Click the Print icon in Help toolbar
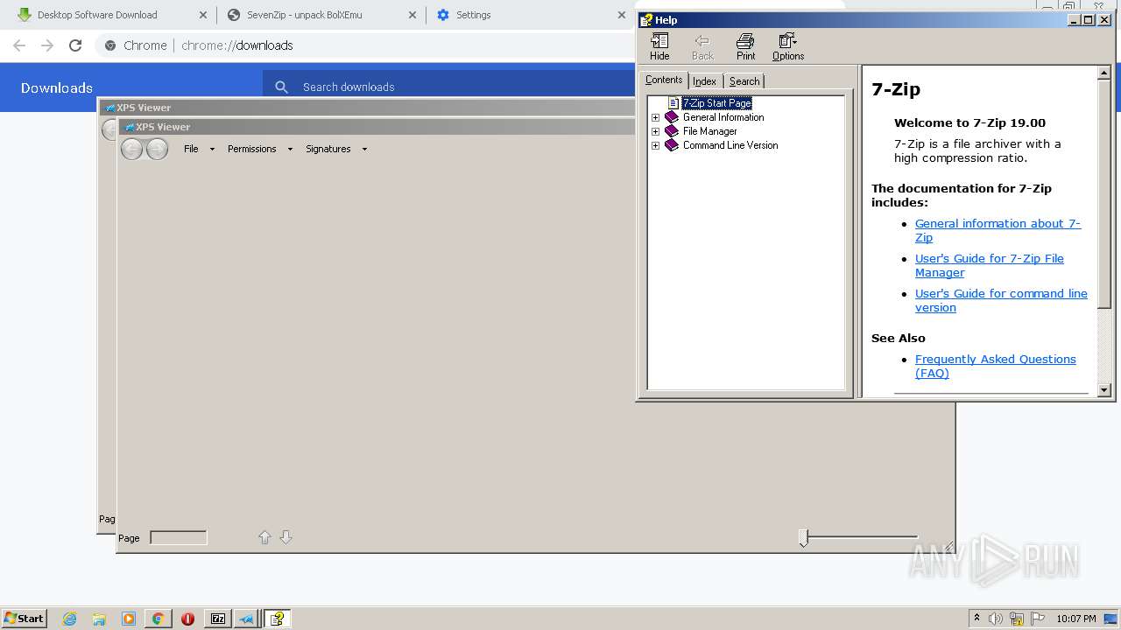Image resolution: width=1121 pixels, height=630 pixels. tap(745, 46)
